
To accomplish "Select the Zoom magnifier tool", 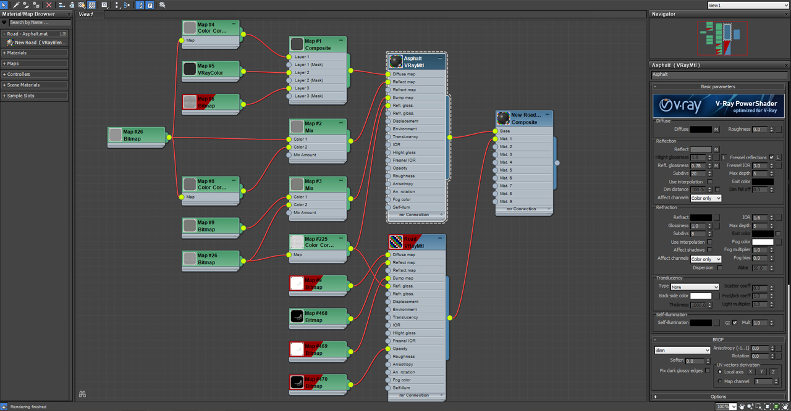I will [750, 406].
